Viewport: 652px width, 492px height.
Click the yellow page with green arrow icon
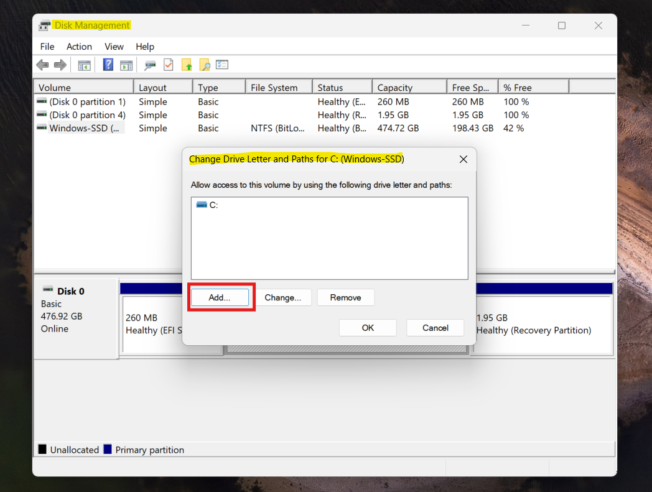point(186,65)
